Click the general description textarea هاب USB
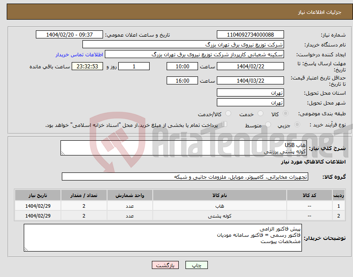Viewport: 353px width, 277px height. [x=184, y=148]
